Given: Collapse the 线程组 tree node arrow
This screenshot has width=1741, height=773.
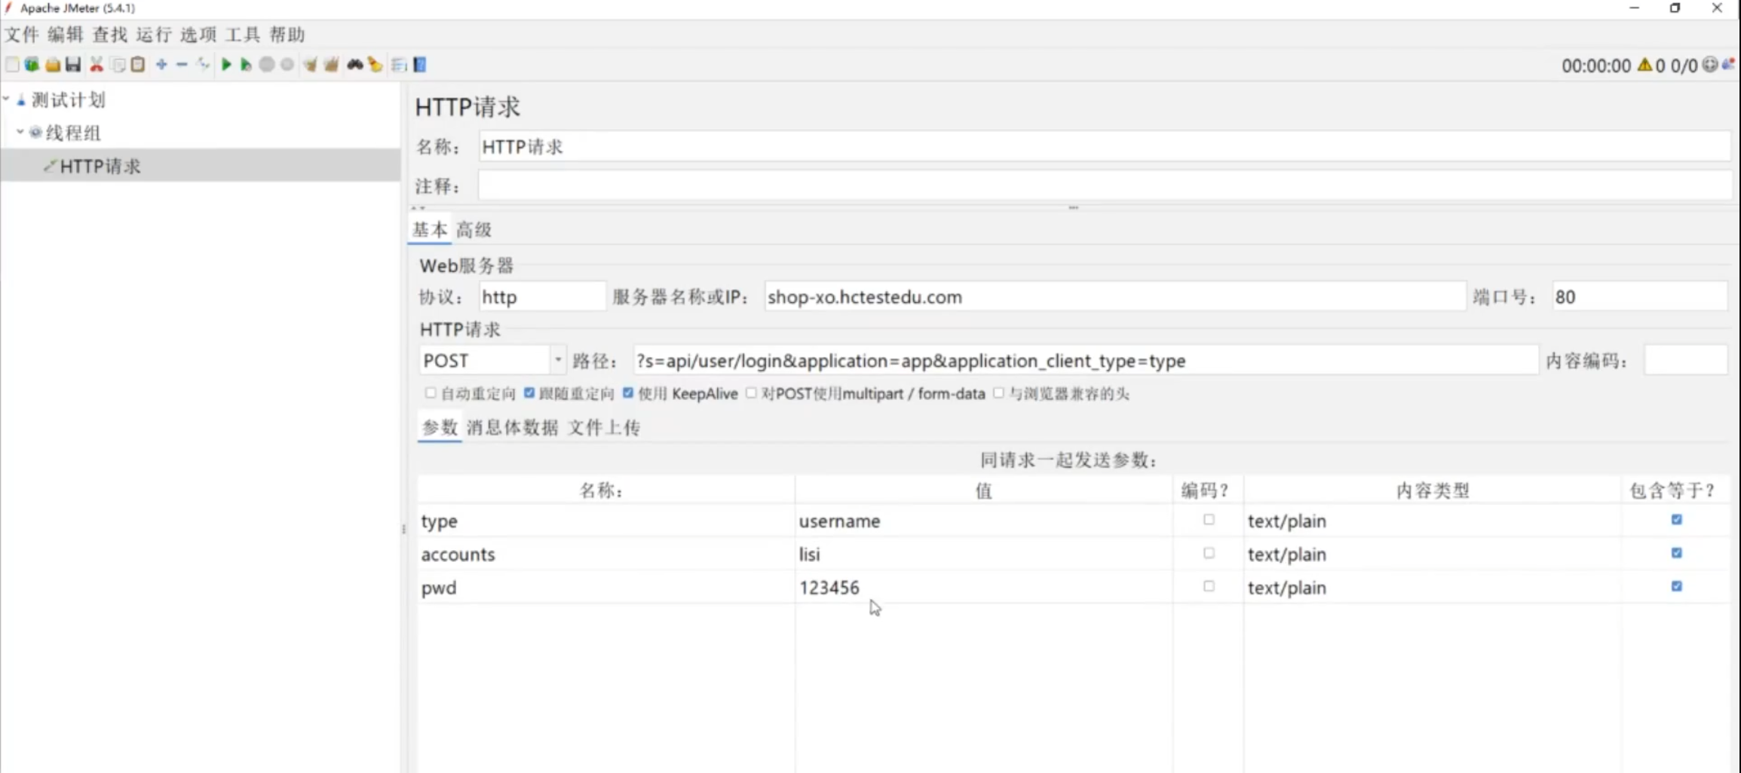Looking at the screenshot, I should (20, 132).
